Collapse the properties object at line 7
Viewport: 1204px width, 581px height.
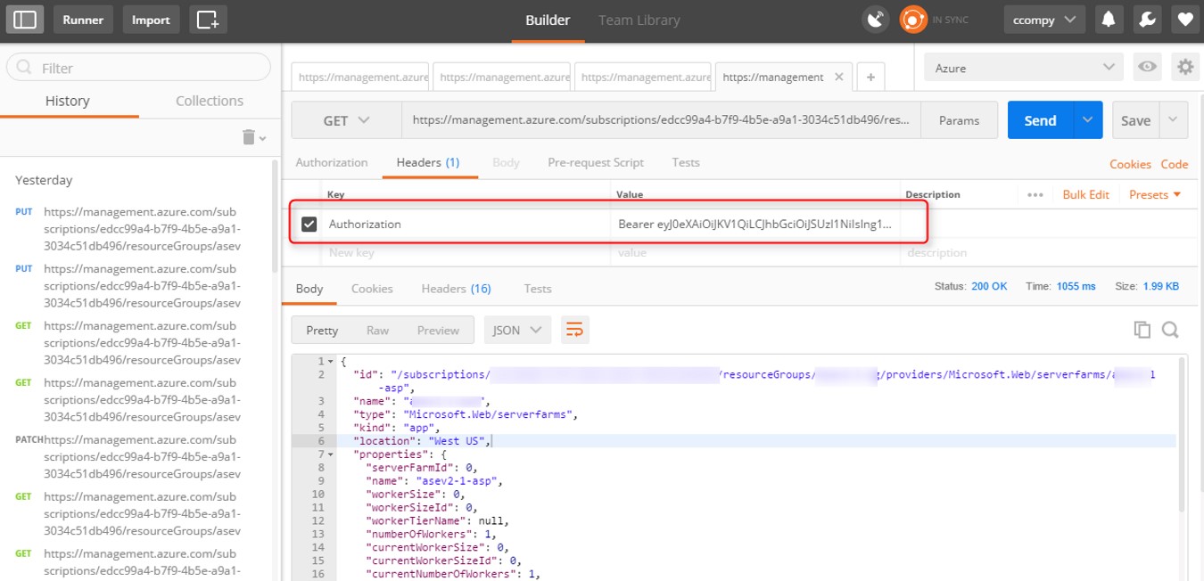click(332, 454)
